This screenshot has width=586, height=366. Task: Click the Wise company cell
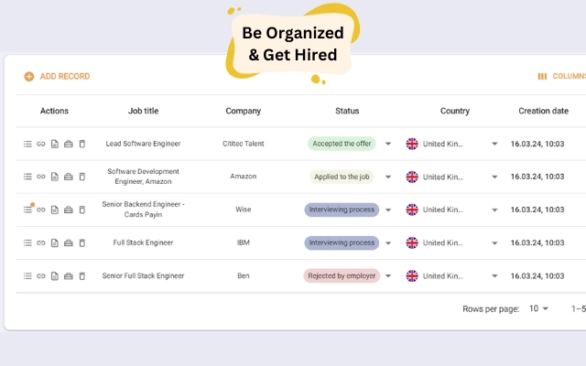tap(244, 210)
